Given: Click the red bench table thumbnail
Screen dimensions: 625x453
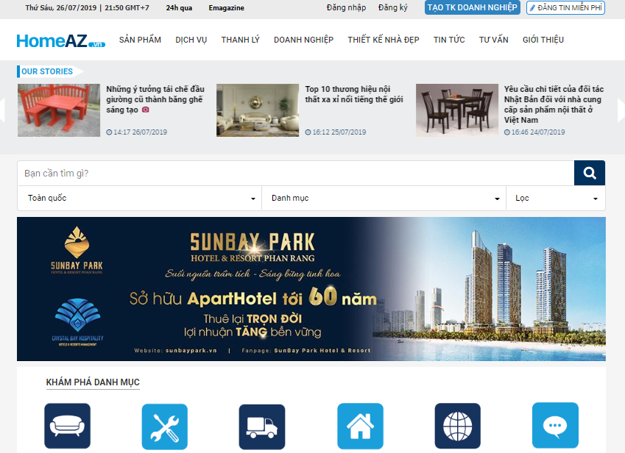Looking at the screenshot, I should 59,110.
